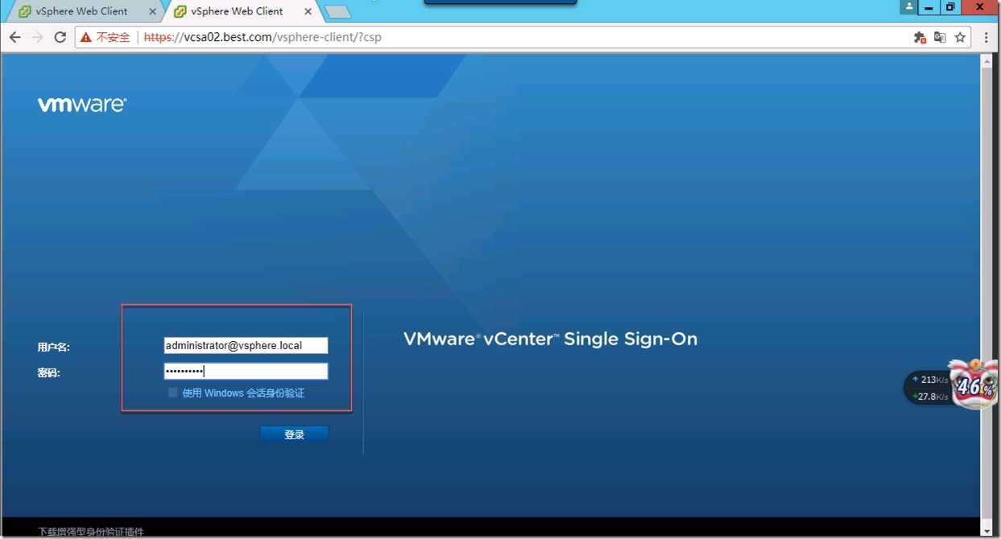Image resolution: width=1001 pixels, height=539 pixels.
Task: Click the 登录 login button
Action: [x=295, y=434]
